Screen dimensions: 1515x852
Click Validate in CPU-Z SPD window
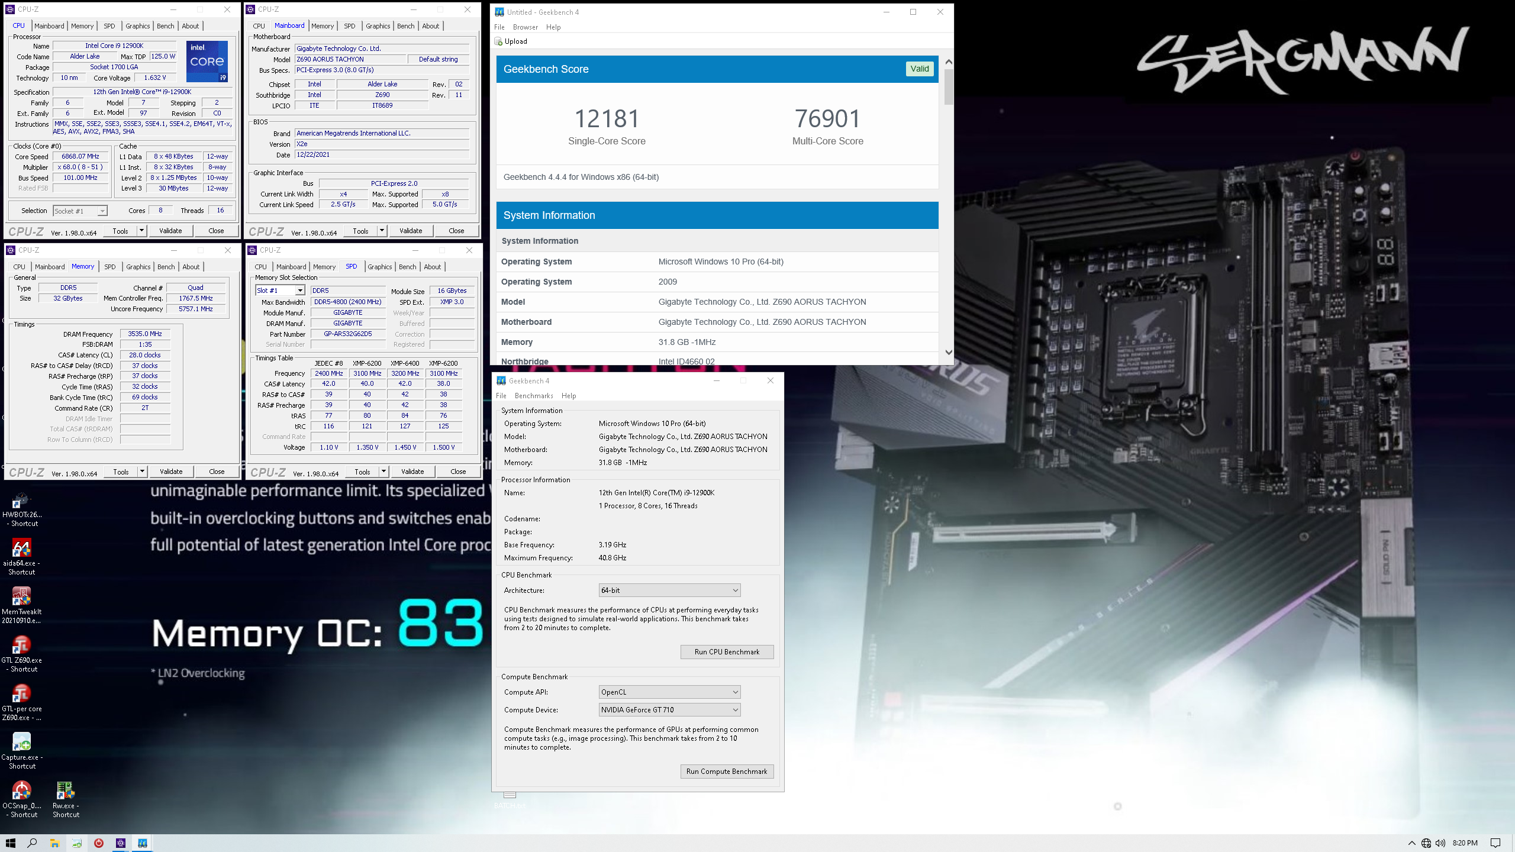(412, 472)
